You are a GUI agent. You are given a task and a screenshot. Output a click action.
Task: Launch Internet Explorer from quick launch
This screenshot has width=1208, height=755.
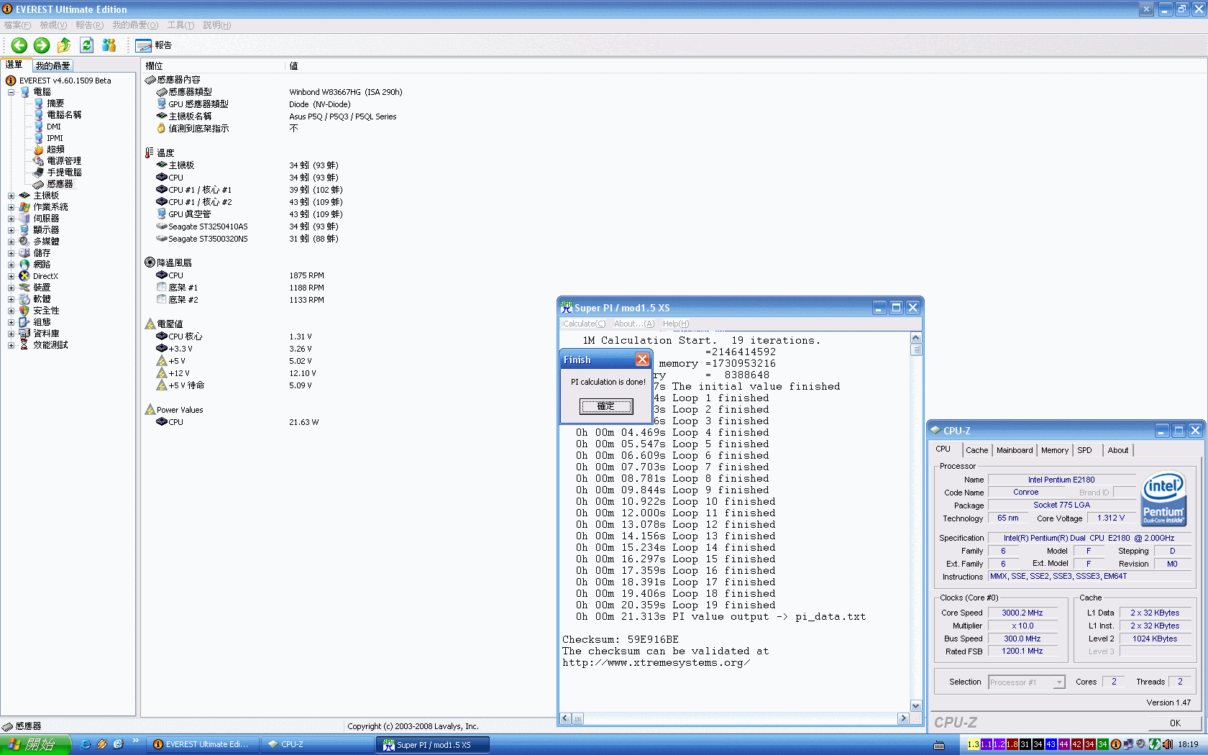click(x=86, y=744)
